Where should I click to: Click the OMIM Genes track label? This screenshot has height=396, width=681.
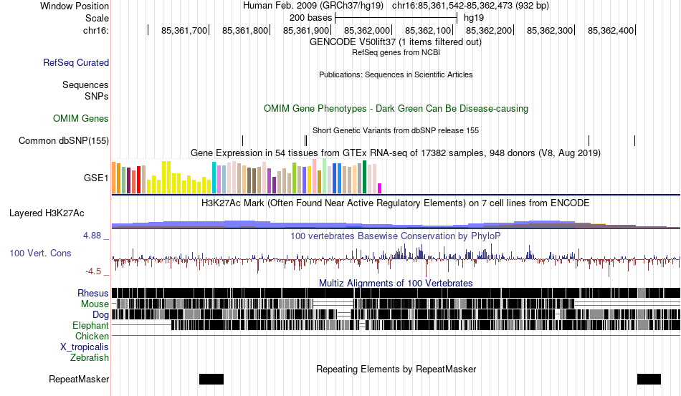[81, 118]
